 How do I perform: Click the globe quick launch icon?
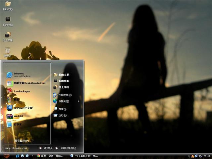tap(22, 156)
